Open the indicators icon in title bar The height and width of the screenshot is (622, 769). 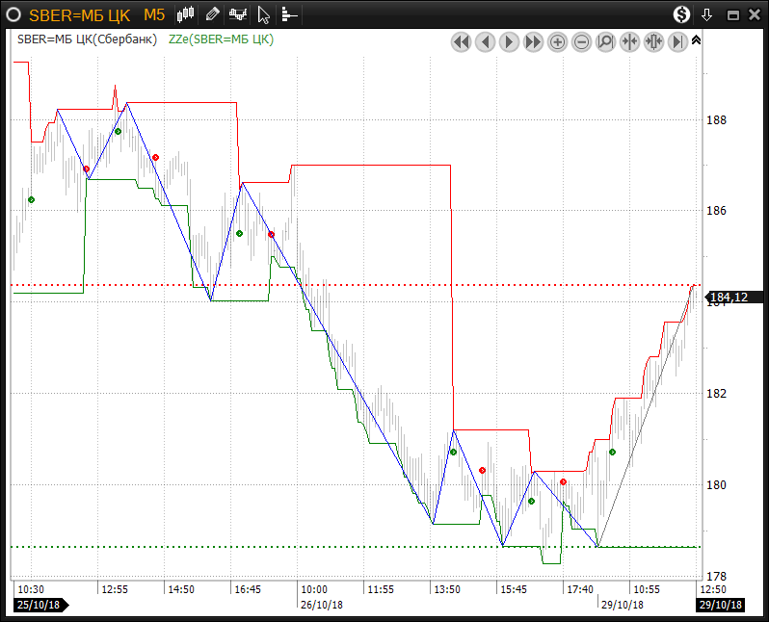click(x=237, y=14)
